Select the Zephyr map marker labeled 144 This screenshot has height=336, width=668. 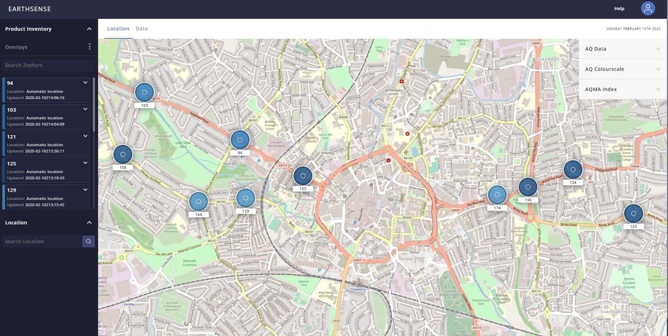(198, 201)
